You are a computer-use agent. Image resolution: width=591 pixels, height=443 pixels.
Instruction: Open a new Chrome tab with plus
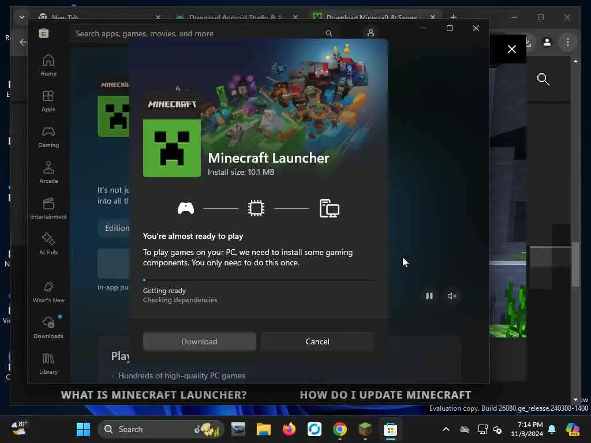(454, 17)
